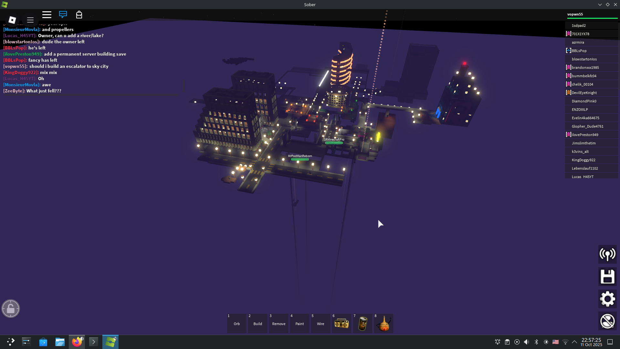Toggle the crossed-out circle icon at bottom right
The image size is (620, 349).
(x=607, y=321)
